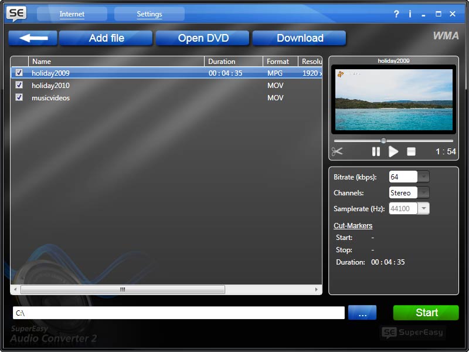Click the video preview thumbnail of holiday2009
469x352 pixels.
pos(393,100)
